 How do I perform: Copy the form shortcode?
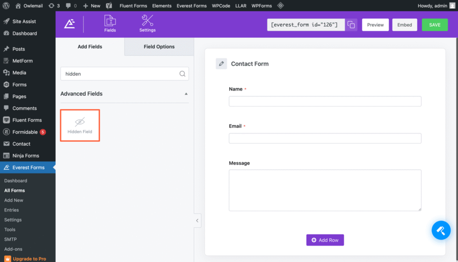351,25
